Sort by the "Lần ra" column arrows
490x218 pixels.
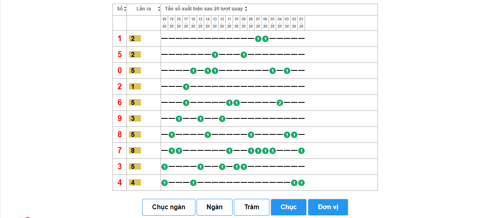[x=159, y=9]
